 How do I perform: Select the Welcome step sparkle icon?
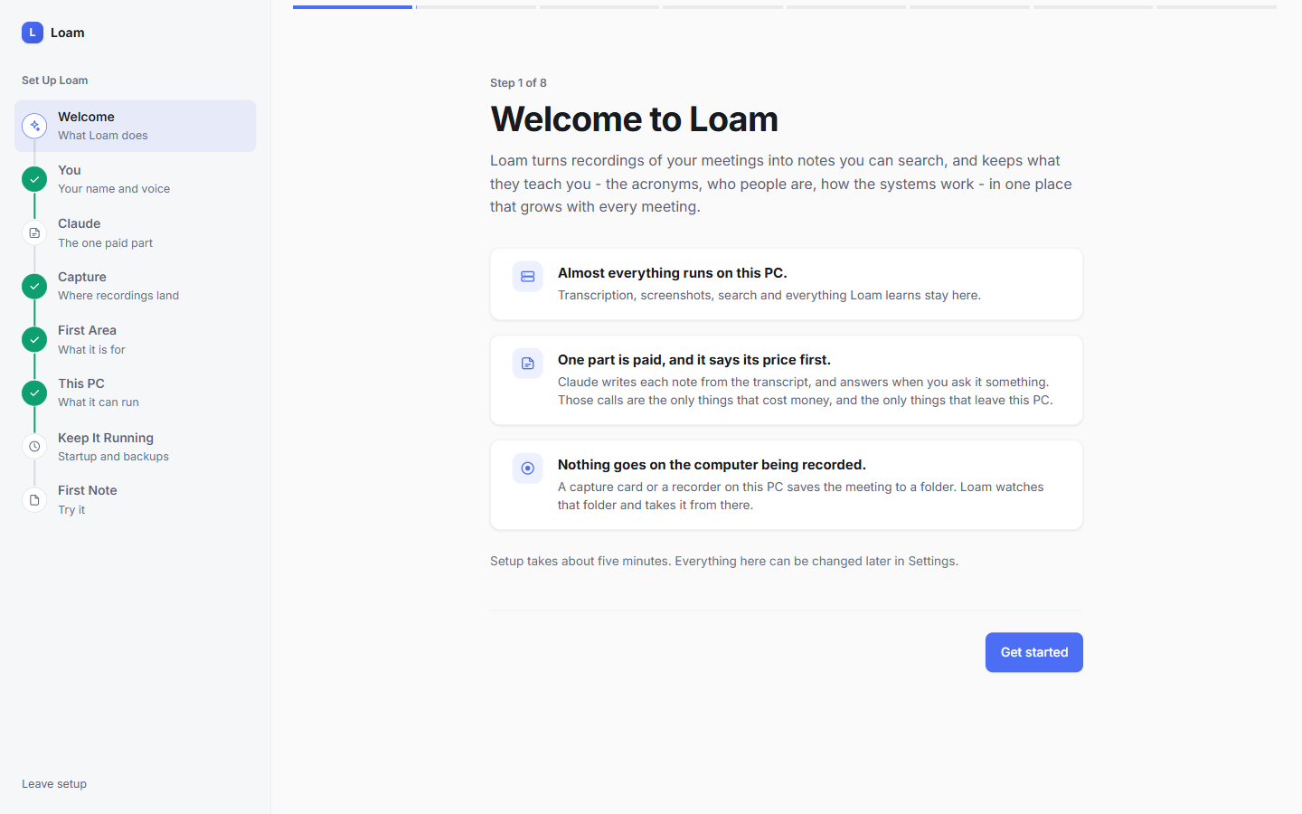34,126
